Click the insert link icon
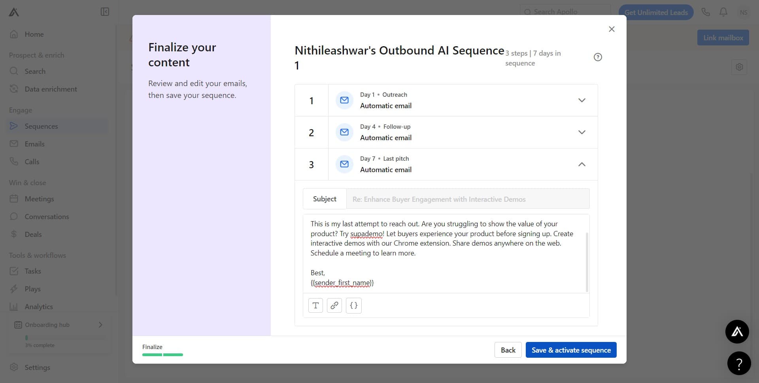Viewport: 759px width, 383px height. click(x=334, y=305)
